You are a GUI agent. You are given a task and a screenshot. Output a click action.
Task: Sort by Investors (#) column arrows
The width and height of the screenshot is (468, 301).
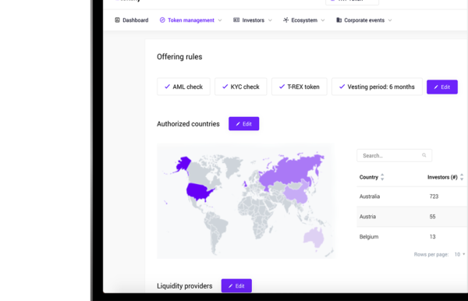coord(462,177)
